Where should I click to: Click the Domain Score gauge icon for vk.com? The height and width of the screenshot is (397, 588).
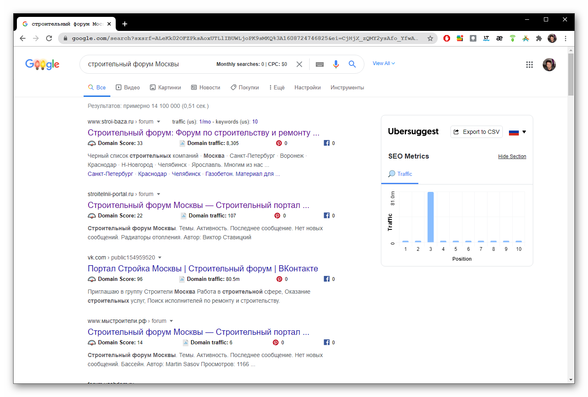click(92, 279)
